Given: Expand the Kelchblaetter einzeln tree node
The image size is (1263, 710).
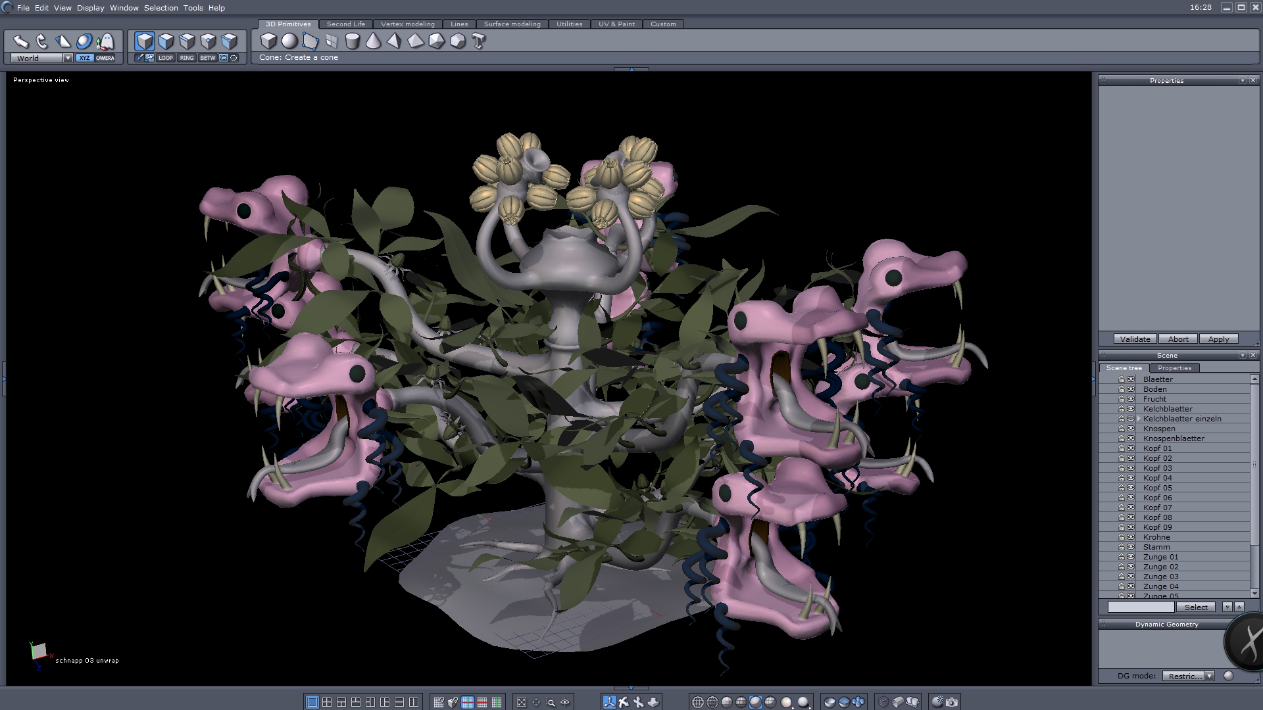Looking at the screenshot, I should coord(1139,419).
